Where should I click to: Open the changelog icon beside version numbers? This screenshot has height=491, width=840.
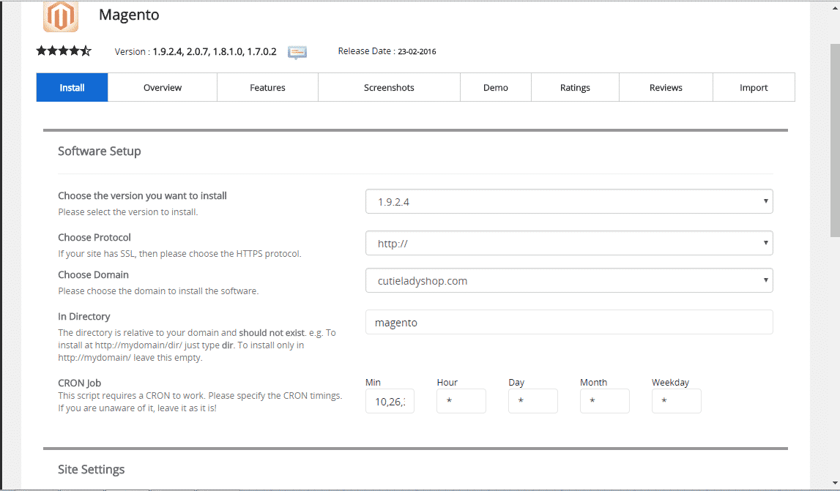point(297,52)
